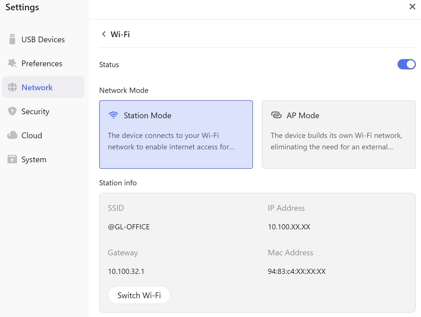
Task: Choose the AP Mode card
Action: point(339,135)
